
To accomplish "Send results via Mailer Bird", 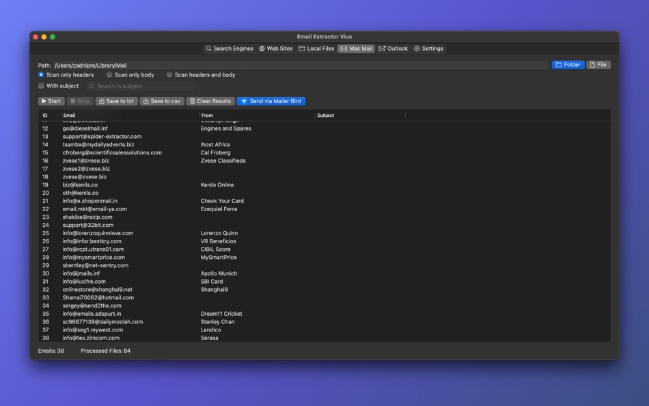I will click(x=272, y=100).
